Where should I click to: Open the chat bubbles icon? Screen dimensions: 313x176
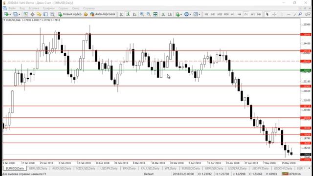click(308, 14)
